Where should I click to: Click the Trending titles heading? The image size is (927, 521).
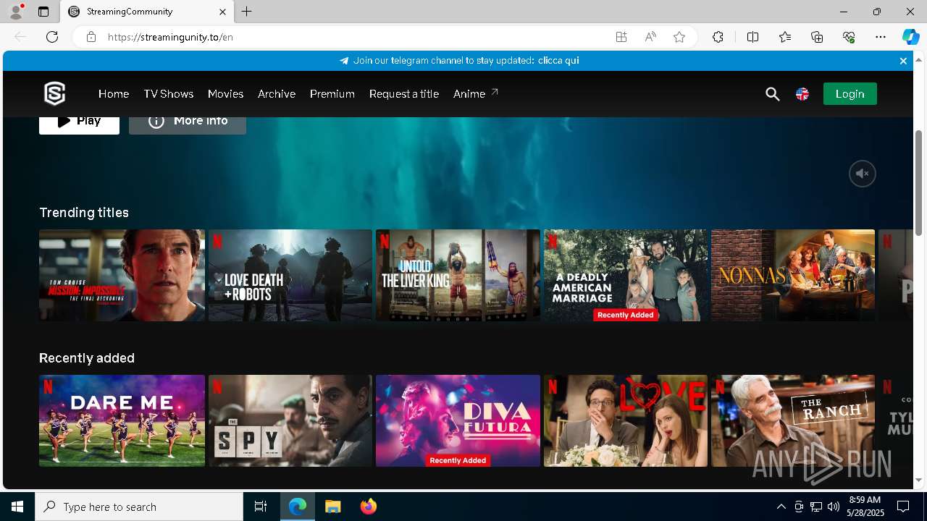coord(84,213)
